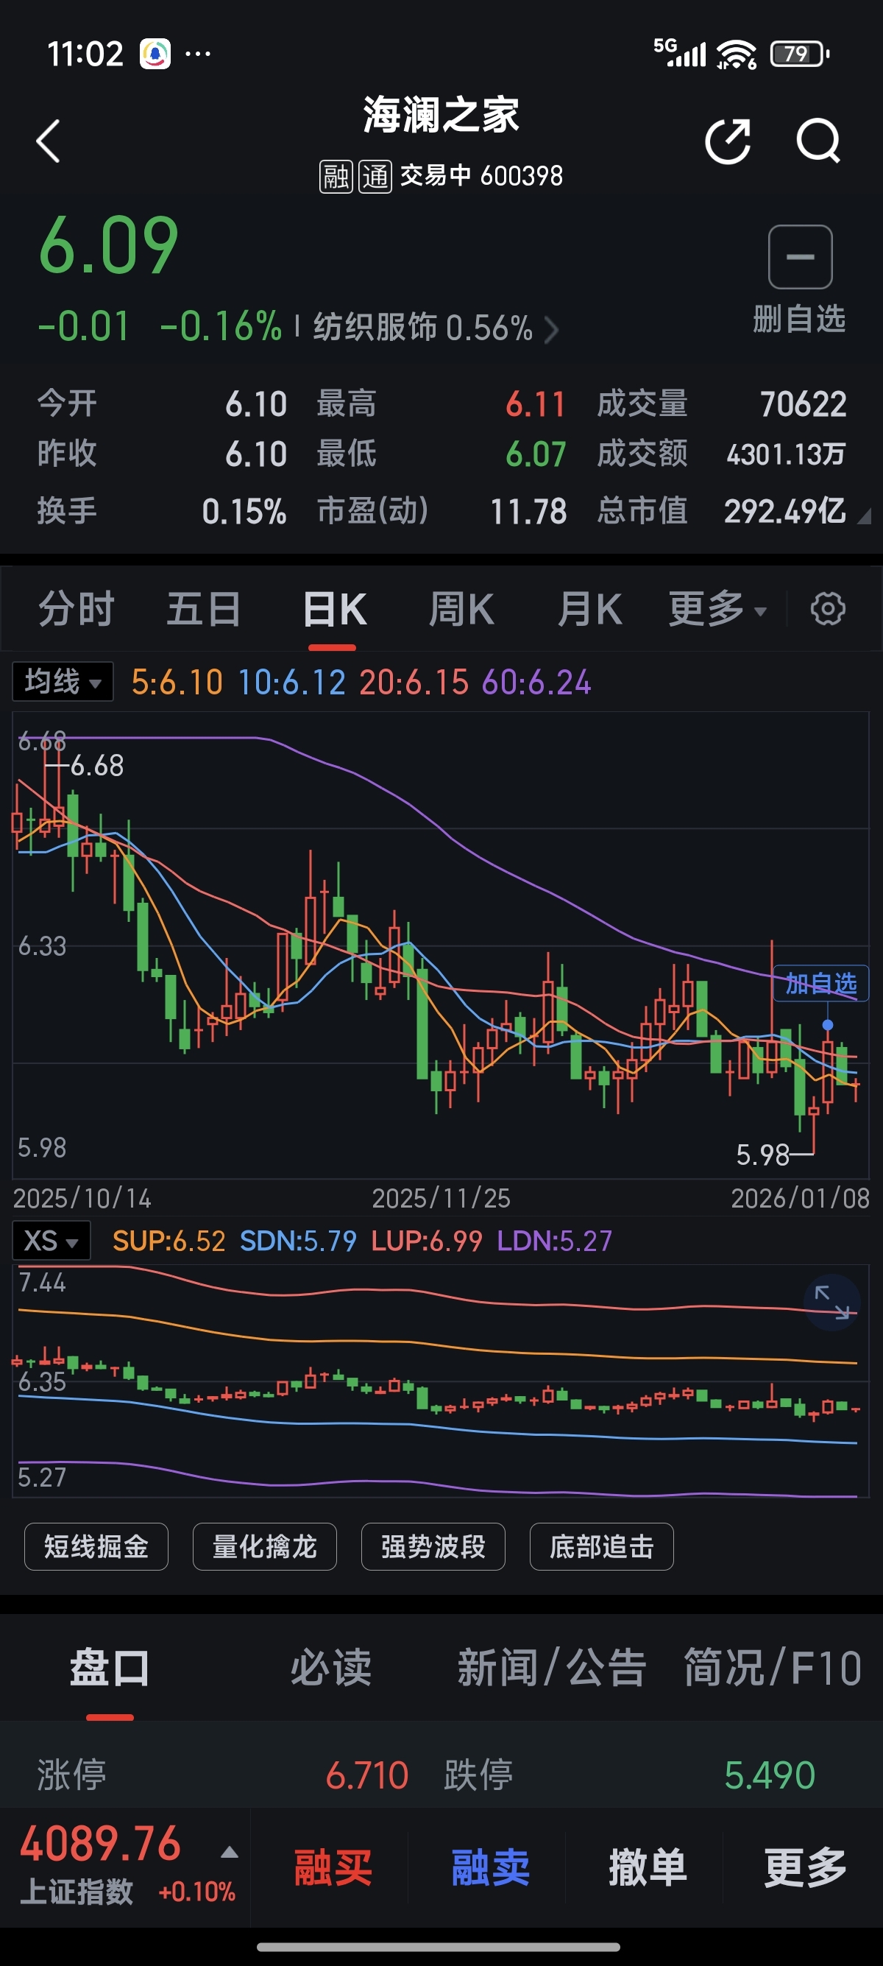The height and width of the screenshot is (1966, 883).
Task: Switch to 分时 chart tab
Action: [77, 609]
